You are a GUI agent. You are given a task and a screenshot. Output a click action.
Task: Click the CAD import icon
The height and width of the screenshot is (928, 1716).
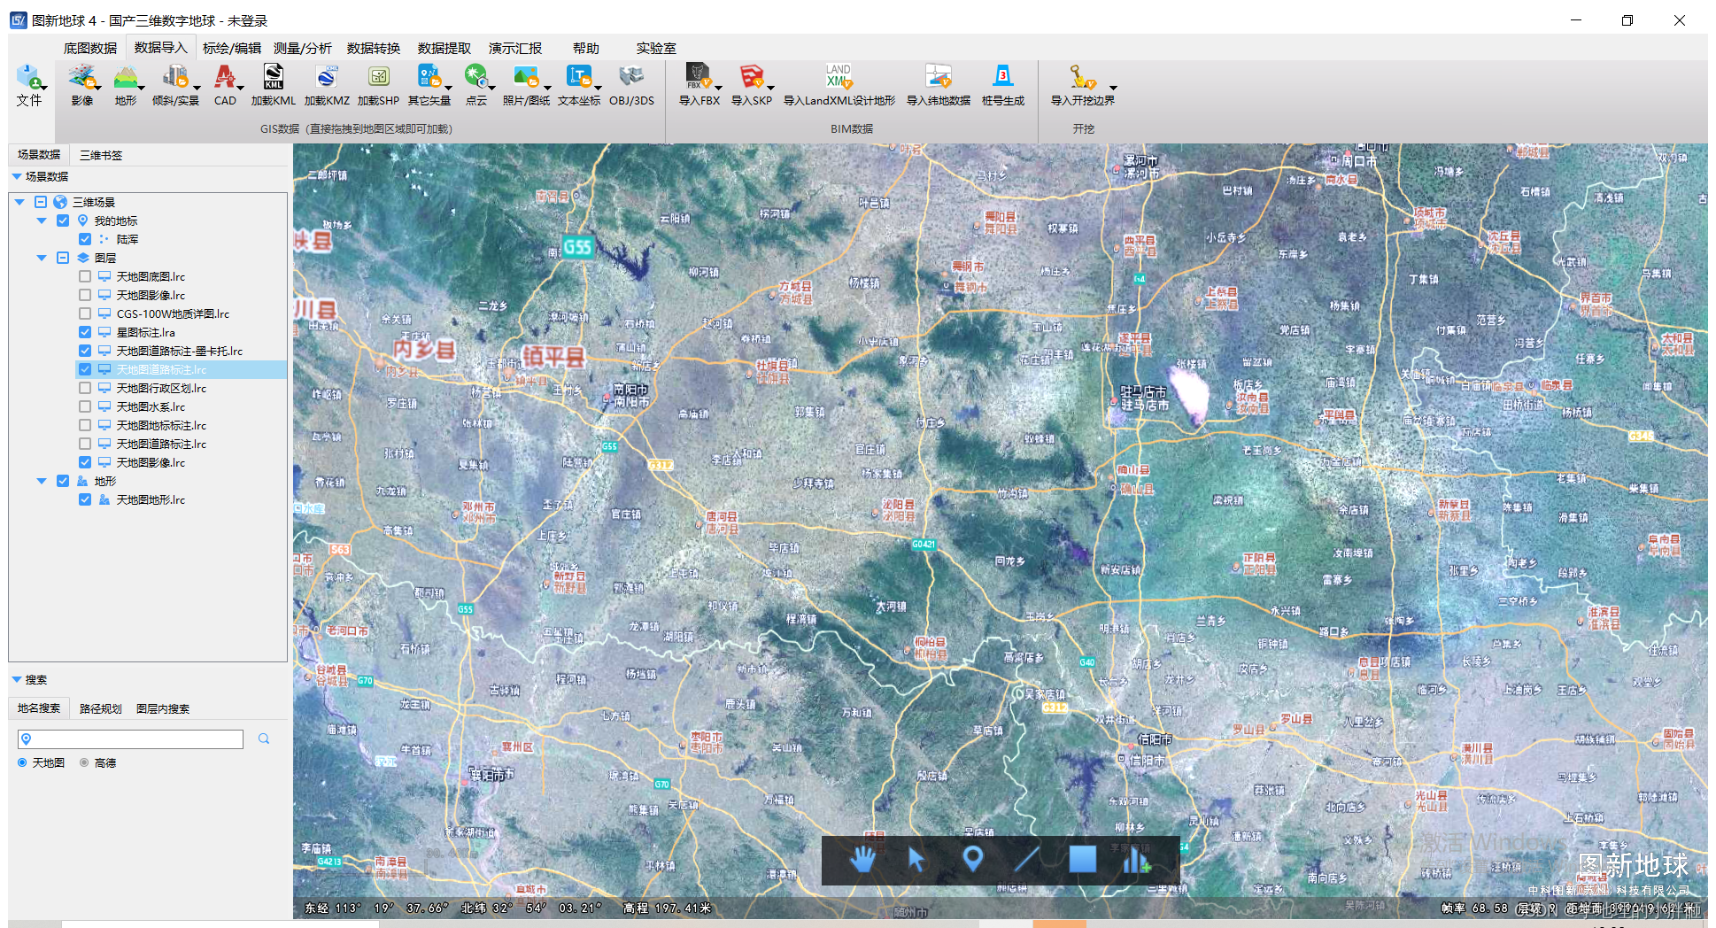coord(225,77)
